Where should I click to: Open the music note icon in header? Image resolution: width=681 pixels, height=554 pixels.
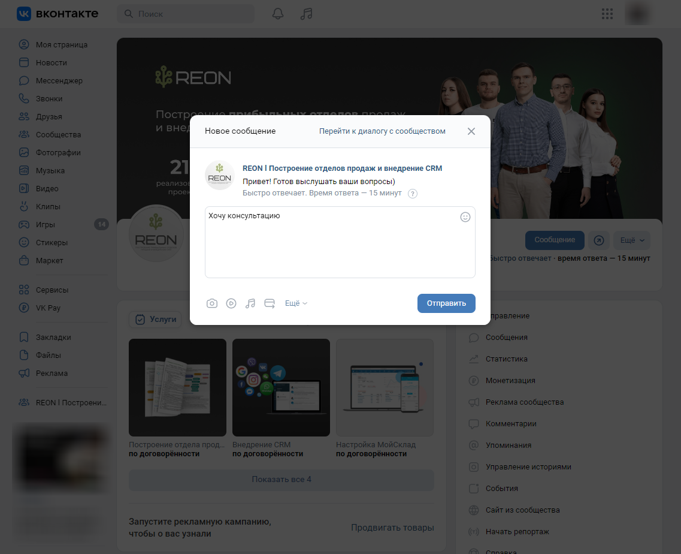(306, 14)
